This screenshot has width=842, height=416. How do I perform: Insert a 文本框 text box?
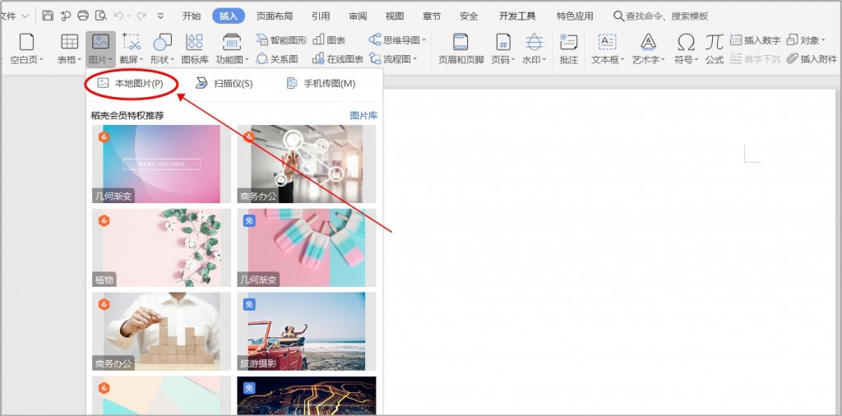click(x=608, y=49)
